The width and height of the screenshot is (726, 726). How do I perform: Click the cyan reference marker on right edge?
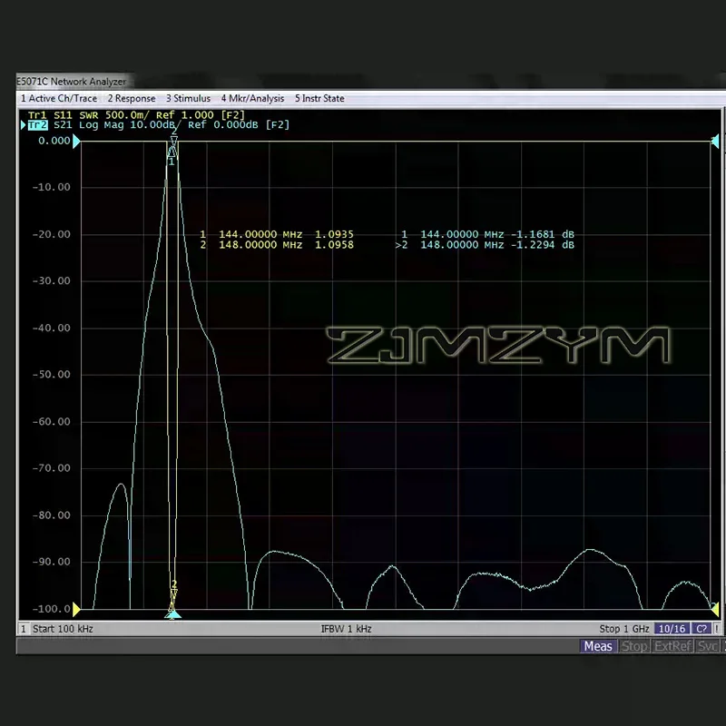point(715,142)
